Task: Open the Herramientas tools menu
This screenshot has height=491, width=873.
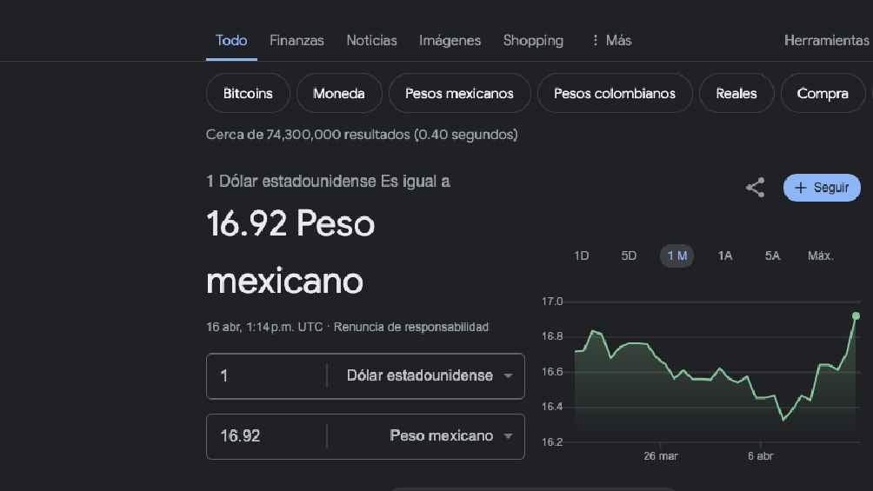Action: click(x=826, y=40)
